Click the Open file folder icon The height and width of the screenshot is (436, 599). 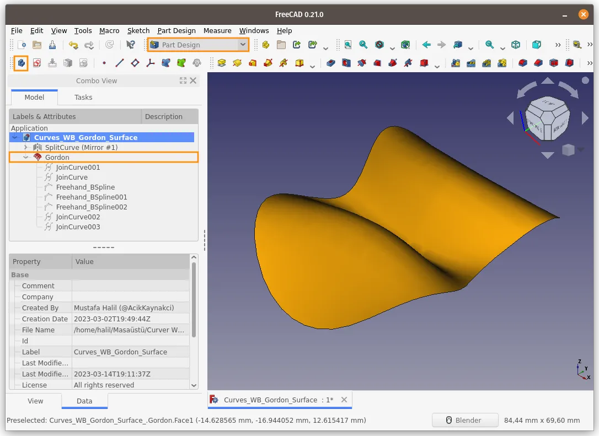pyautogui.click(x=37, y=45)
